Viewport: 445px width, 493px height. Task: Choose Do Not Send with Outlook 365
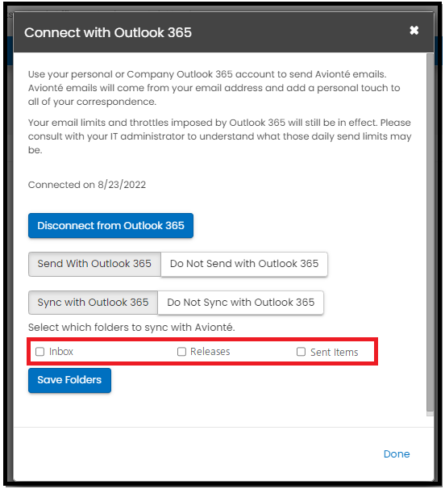tap(244, 264)
